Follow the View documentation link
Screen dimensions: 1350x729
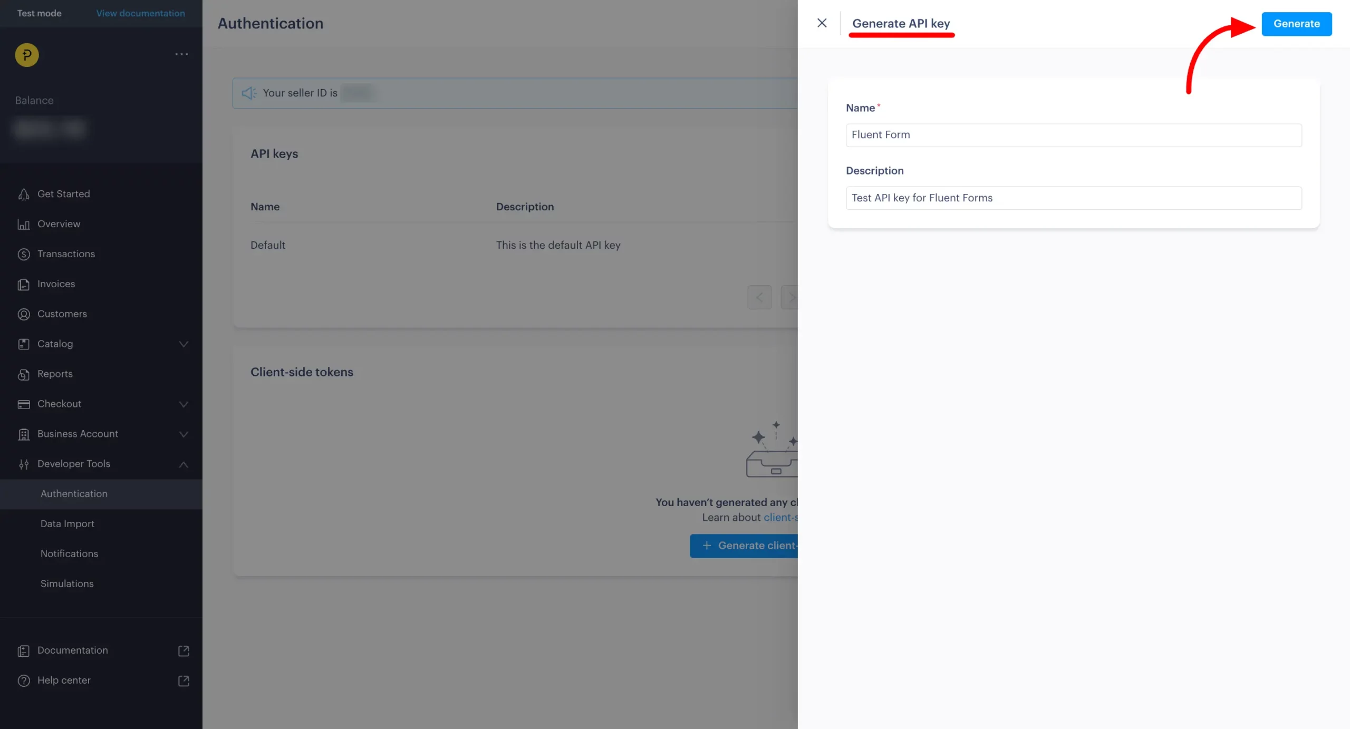[x=140, y=13]
